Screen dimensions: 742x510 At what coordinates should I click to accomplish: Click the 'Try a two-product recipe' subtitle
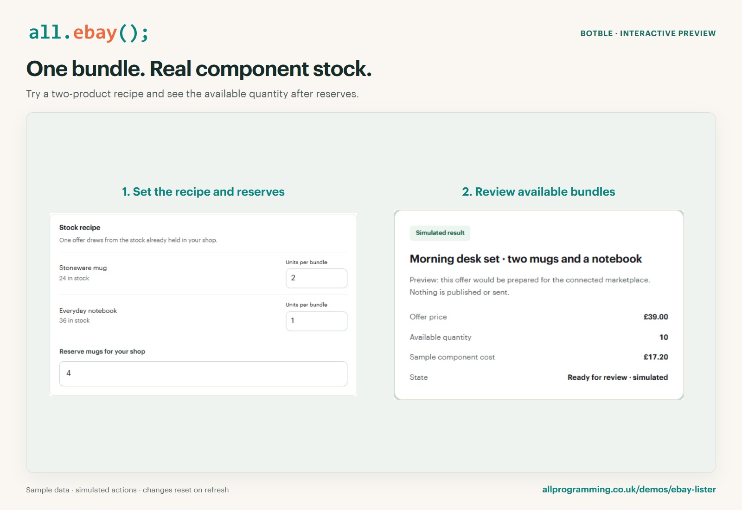[x=192, y=94]
